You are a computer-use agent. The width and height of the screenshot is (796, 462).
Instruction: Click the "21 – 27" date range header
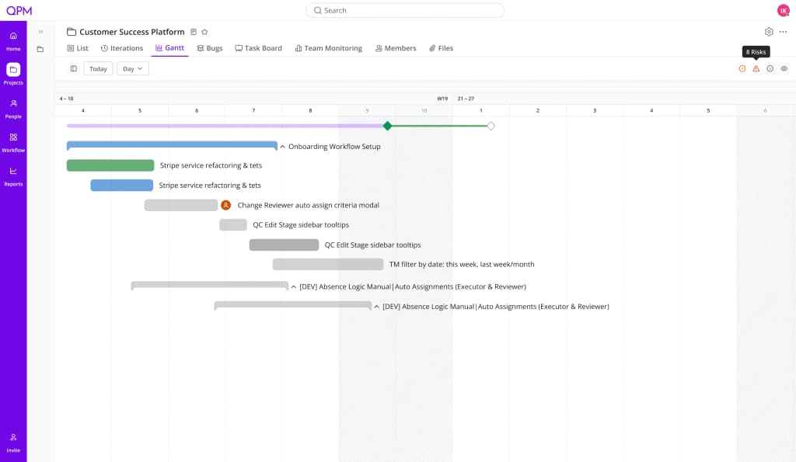click(x=466, y=99)
